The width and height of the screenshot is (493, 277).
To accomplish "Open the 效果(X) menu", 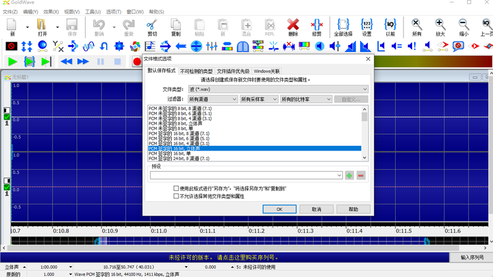I will coord(51,12).
